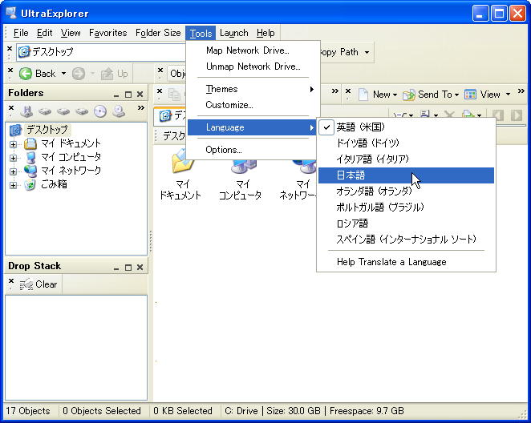Select ロシア語 language option
The width and height of the screenshot is (531, 423).
[x=406, y=224]
